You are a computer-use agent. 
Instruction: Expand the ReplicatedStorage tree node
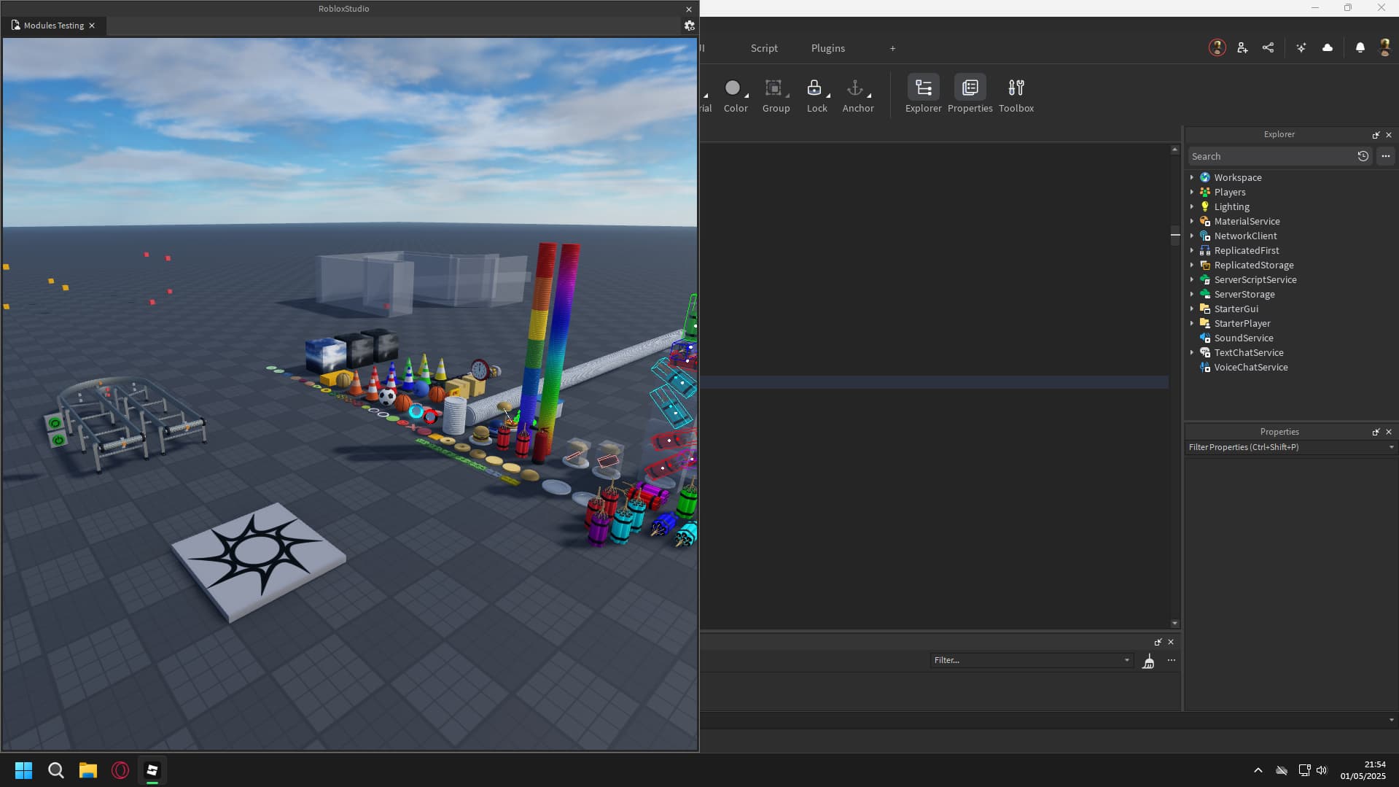(x=1192, y=265)
